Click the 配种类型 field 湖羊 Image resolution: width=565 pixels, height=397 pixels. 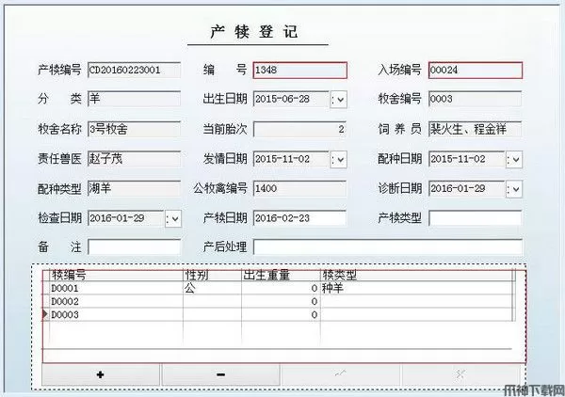(x=134, y=188)
